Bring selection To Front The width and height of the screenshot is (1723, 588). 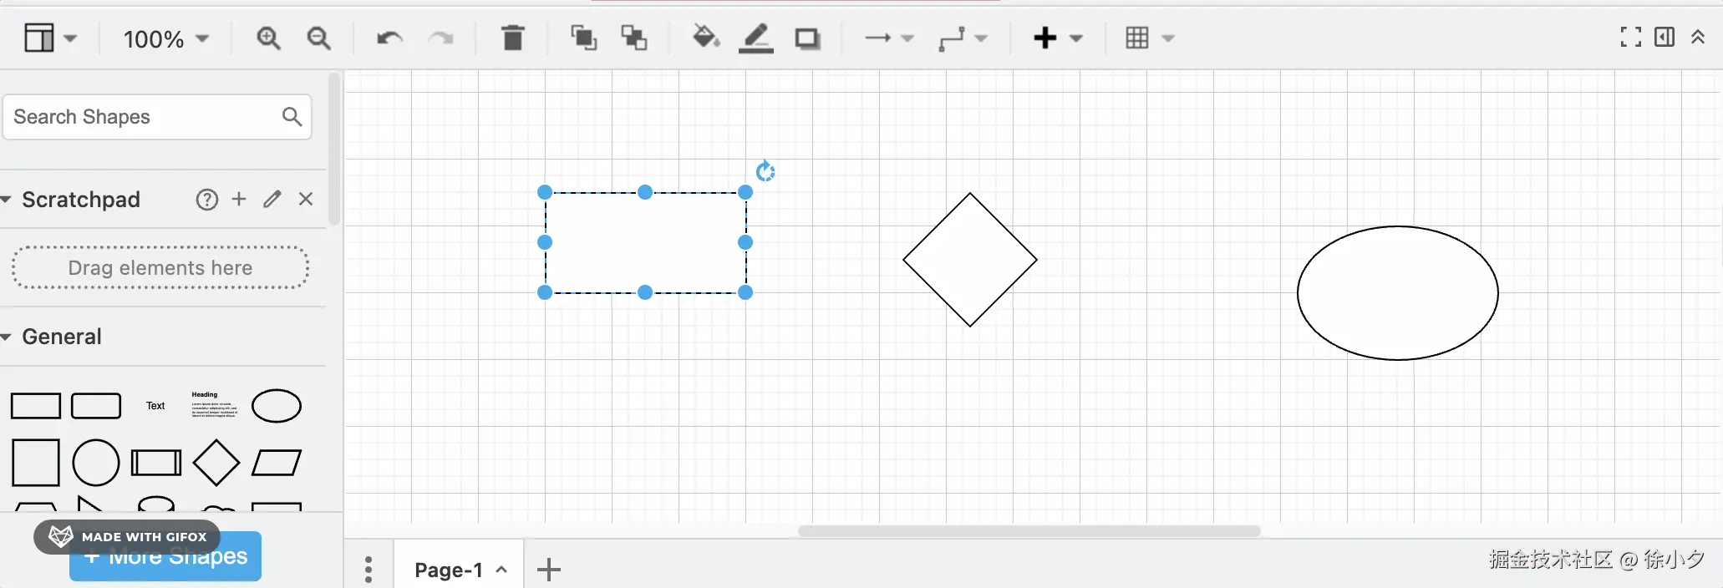[x=583, y=38]
